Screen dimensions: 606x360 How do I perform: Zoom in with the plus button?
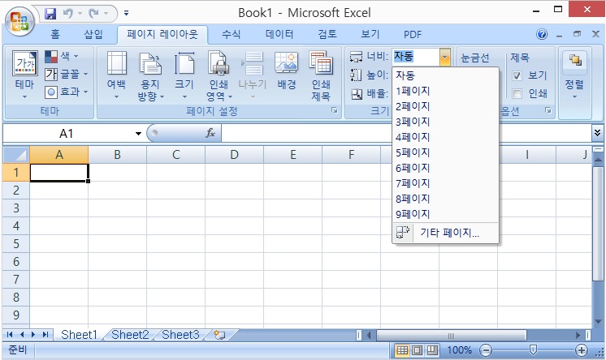(x=582, y=350)
